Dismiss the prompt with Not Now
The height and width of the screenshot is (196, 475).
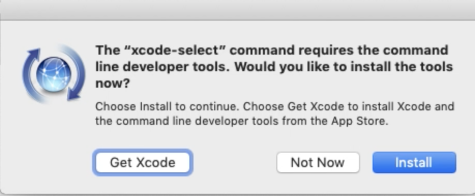click(318, 162)
